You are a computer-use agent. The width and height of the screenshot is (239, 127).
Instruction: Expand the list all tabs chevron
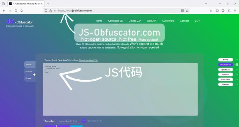(206, 3)
